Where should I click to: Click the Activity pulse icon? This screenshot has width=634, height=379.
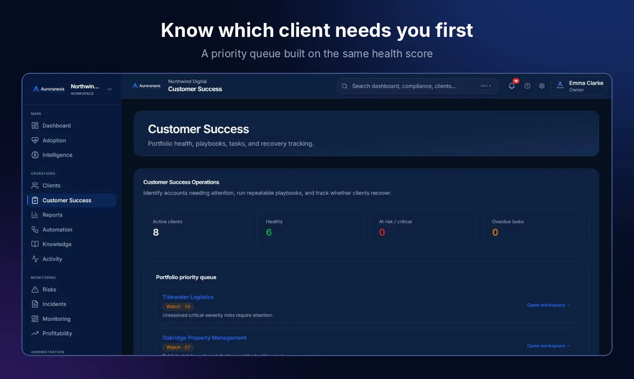[x=35, y=259]
